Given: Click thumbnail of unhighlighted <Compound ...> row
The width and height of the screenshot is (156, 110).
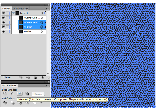Looking at the screenshot, I should coord(21,18).
